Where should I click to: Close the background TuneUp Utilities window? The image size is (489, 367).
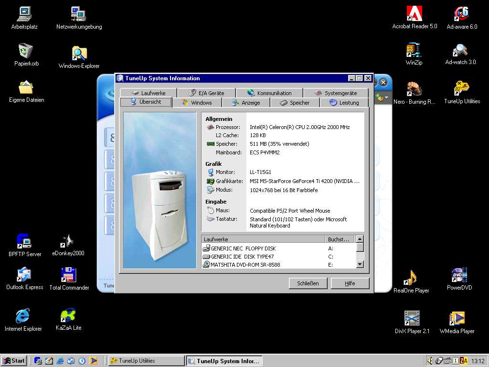click(383, 82)
